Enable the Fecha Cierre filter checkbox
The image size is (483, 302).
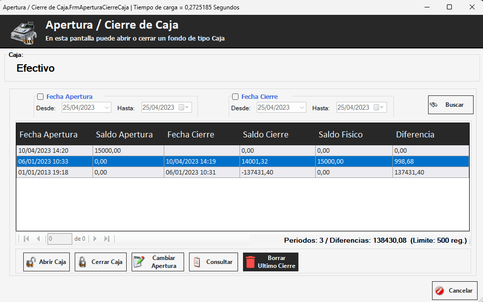[x=236, y=97]
